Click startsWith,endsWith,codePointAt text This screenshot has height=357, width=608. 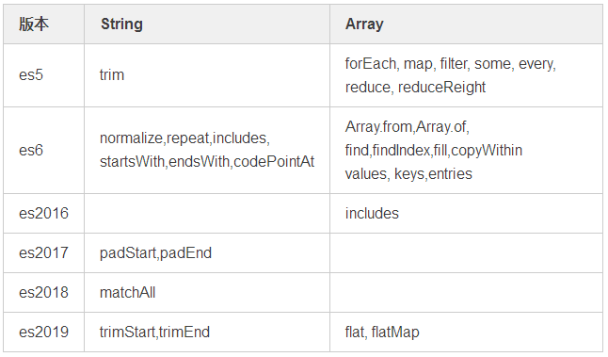click(x=207, y=162)
